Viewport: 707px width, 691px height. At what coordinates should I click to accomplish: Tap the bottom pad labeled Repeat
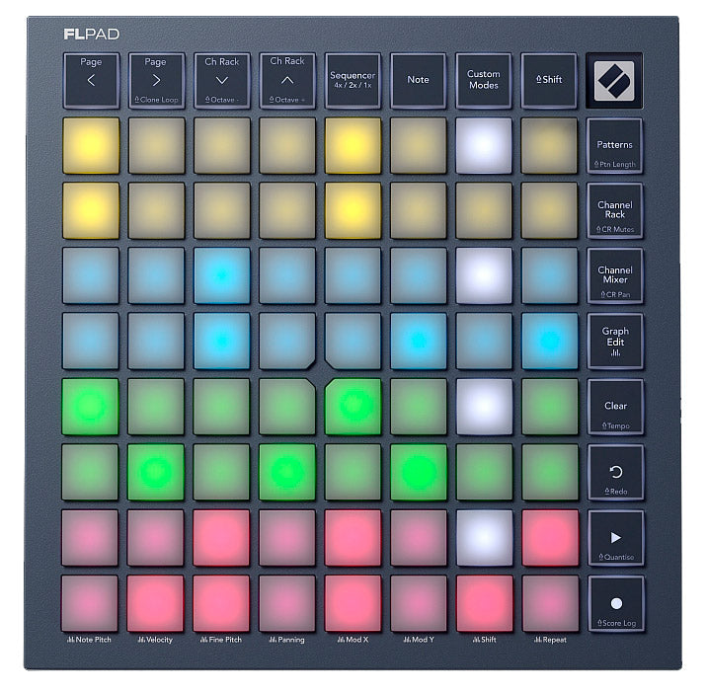click(551, 603)
